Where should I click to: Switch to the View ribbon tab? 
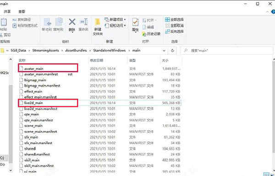pos(22,11)
